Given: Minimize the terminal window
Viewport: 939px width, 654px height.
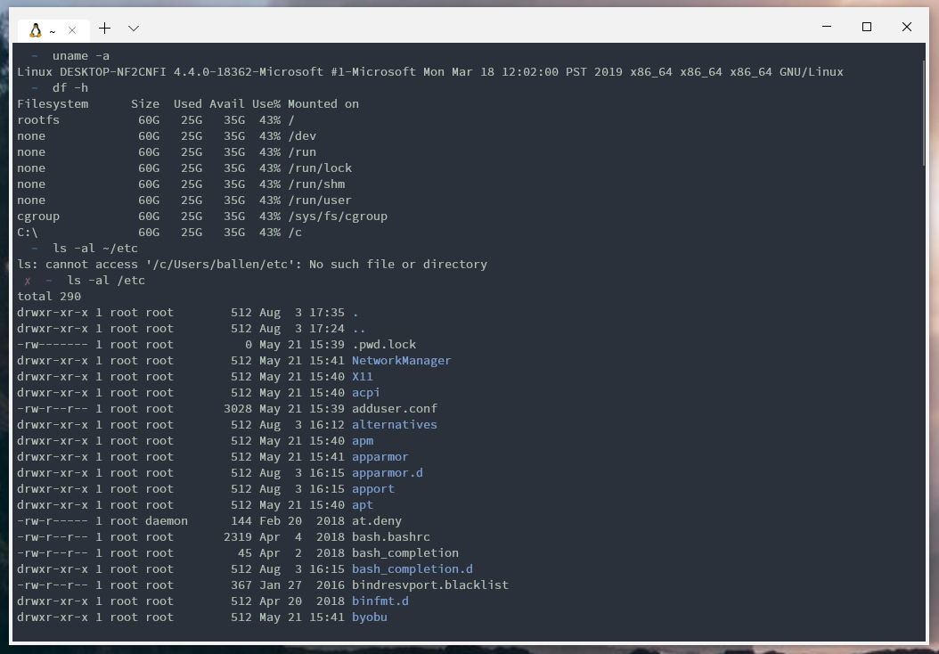Looking at the screenshot, I should [x=826, y=28].
